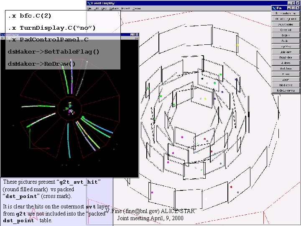Screen dimensions: 301x226
Task: Switch to Side View
Action: click(286, 52)
